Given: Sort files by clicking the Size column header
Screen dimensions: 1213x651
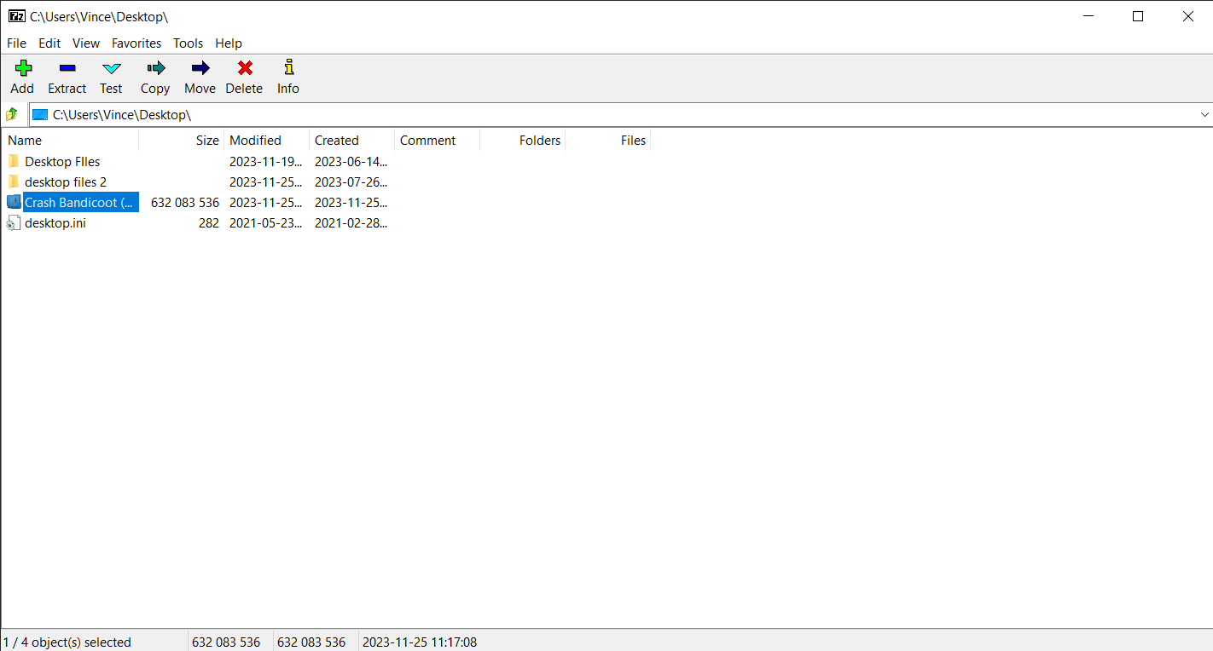Looking at the screenshot, I should [x=207, y=140].
